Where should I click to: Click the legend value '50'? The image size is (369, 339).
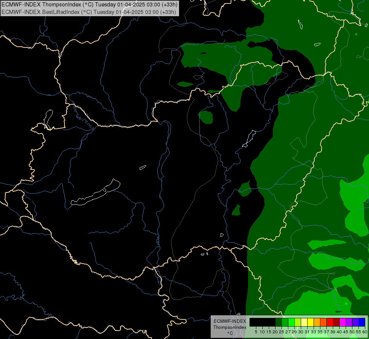tap(352, 332)
